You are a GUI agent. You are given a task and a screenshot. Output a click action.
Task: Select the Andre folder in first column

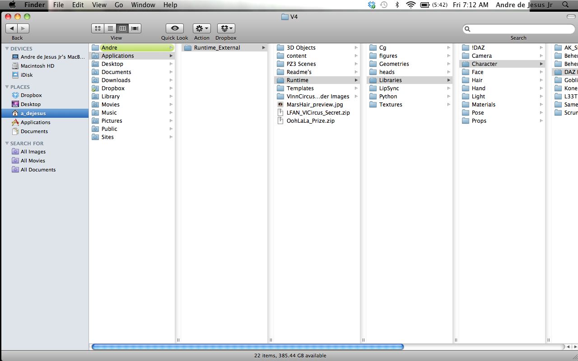pyautogui.click(x=132, y=48)
